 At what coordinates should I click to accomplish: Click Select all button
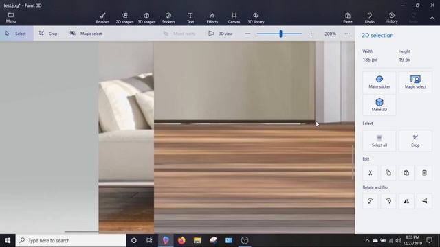click(x=379, y=141)
